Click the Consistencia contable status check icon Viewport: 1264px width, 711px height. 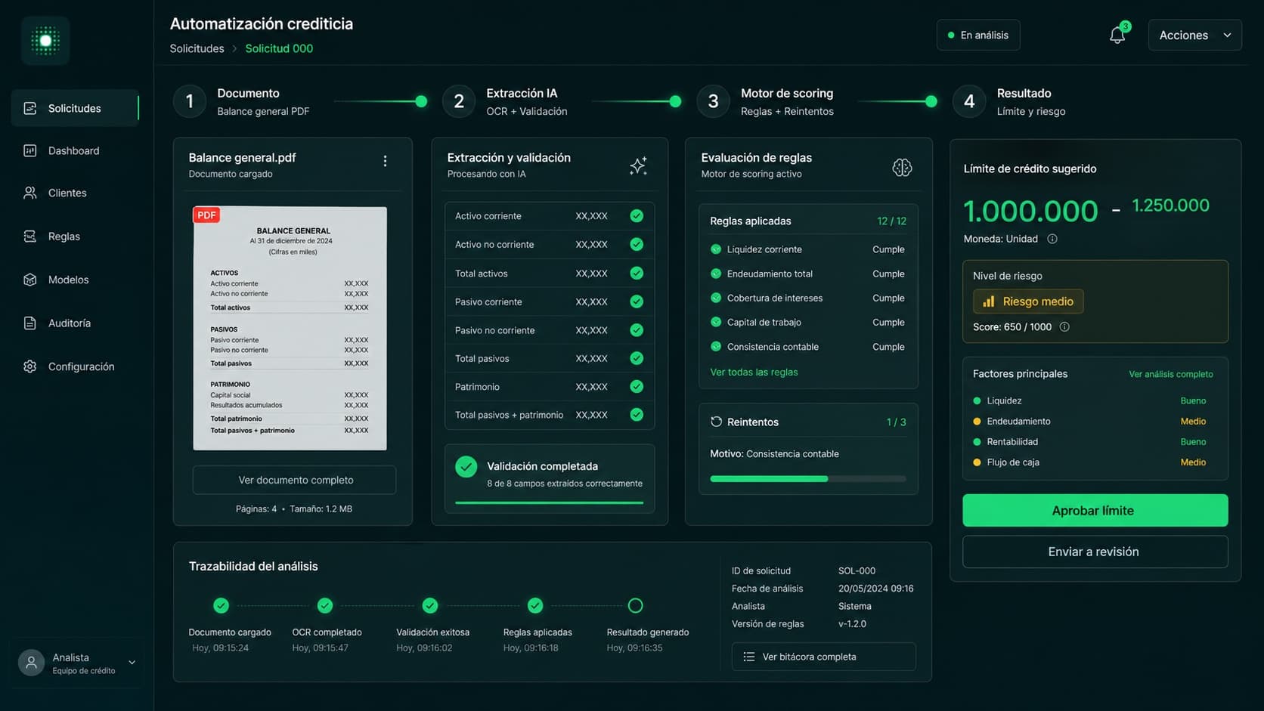[716, 347]
